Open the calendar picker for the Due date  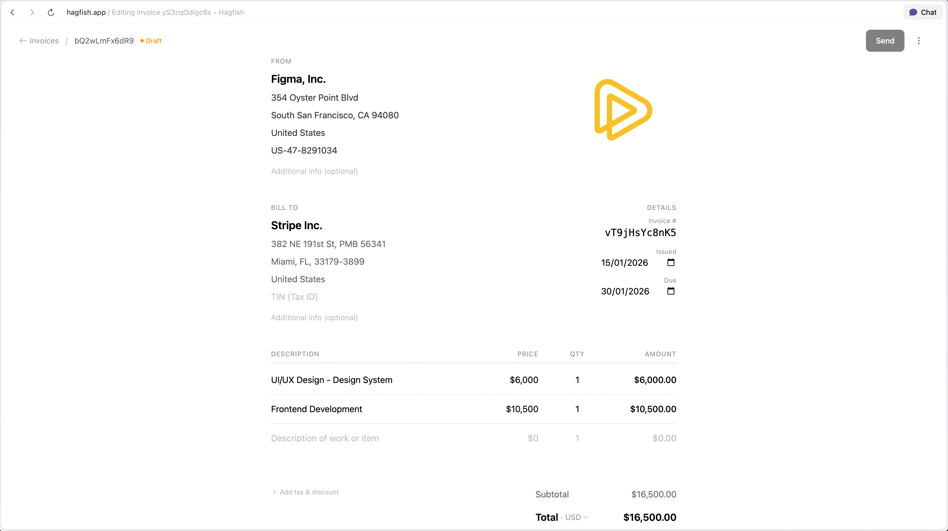coord(671,291)
